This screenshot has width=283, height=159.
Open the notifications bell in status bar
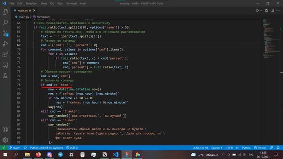pos(278,148)
